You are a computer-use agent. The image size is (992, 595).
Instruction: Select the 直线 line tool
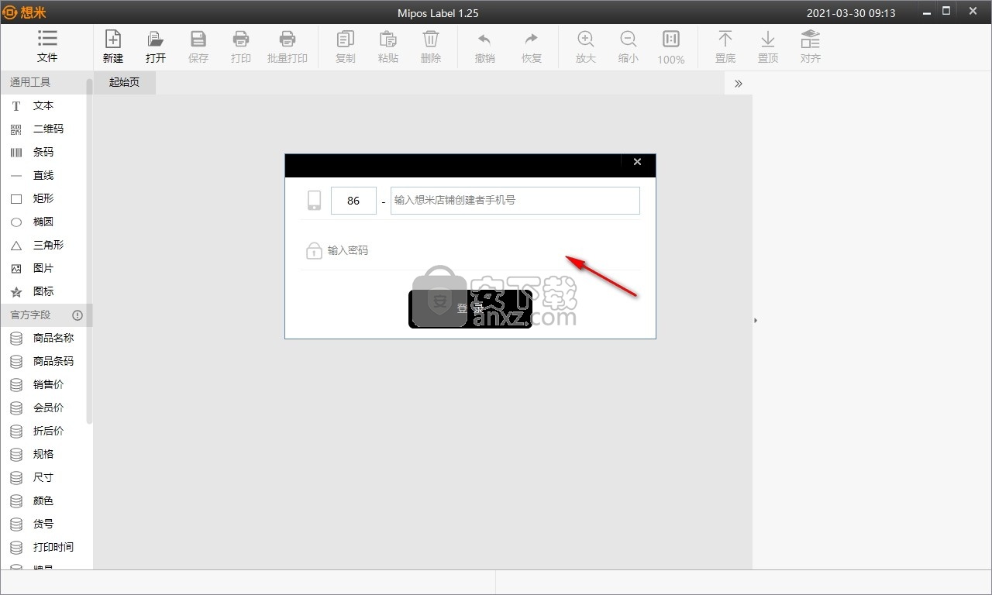coord(43,175)
